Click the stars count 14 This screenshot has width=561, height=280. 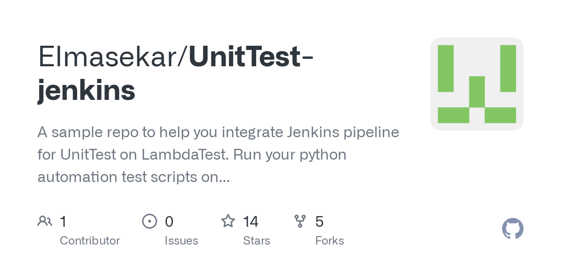coord(251,221)
